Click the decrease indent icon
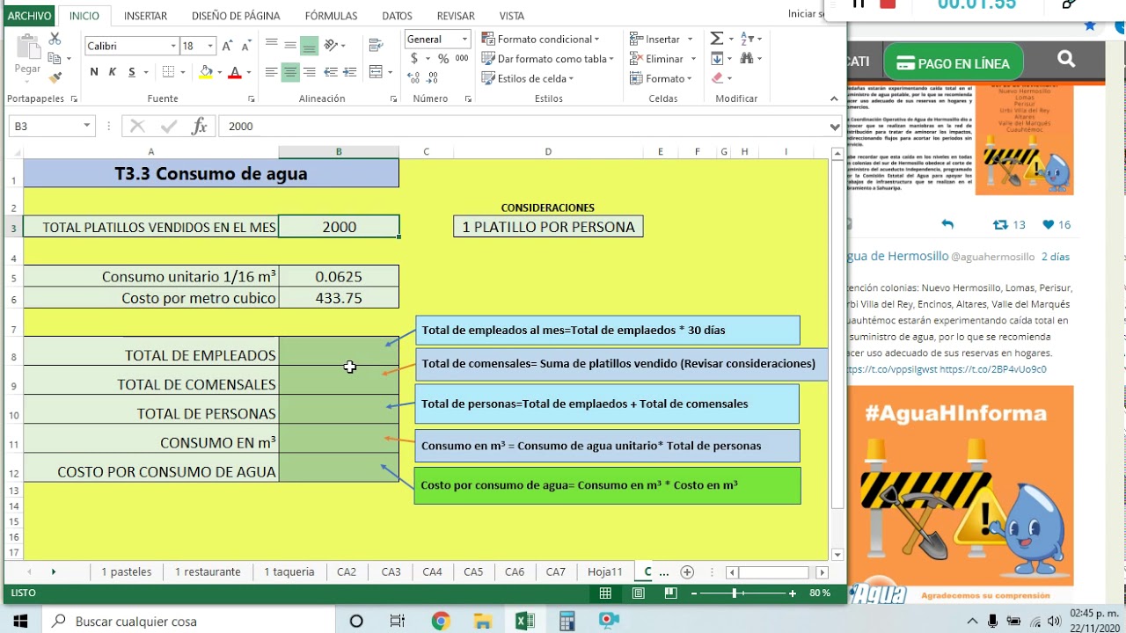The image size is (1126, 633). coord(331,72)
